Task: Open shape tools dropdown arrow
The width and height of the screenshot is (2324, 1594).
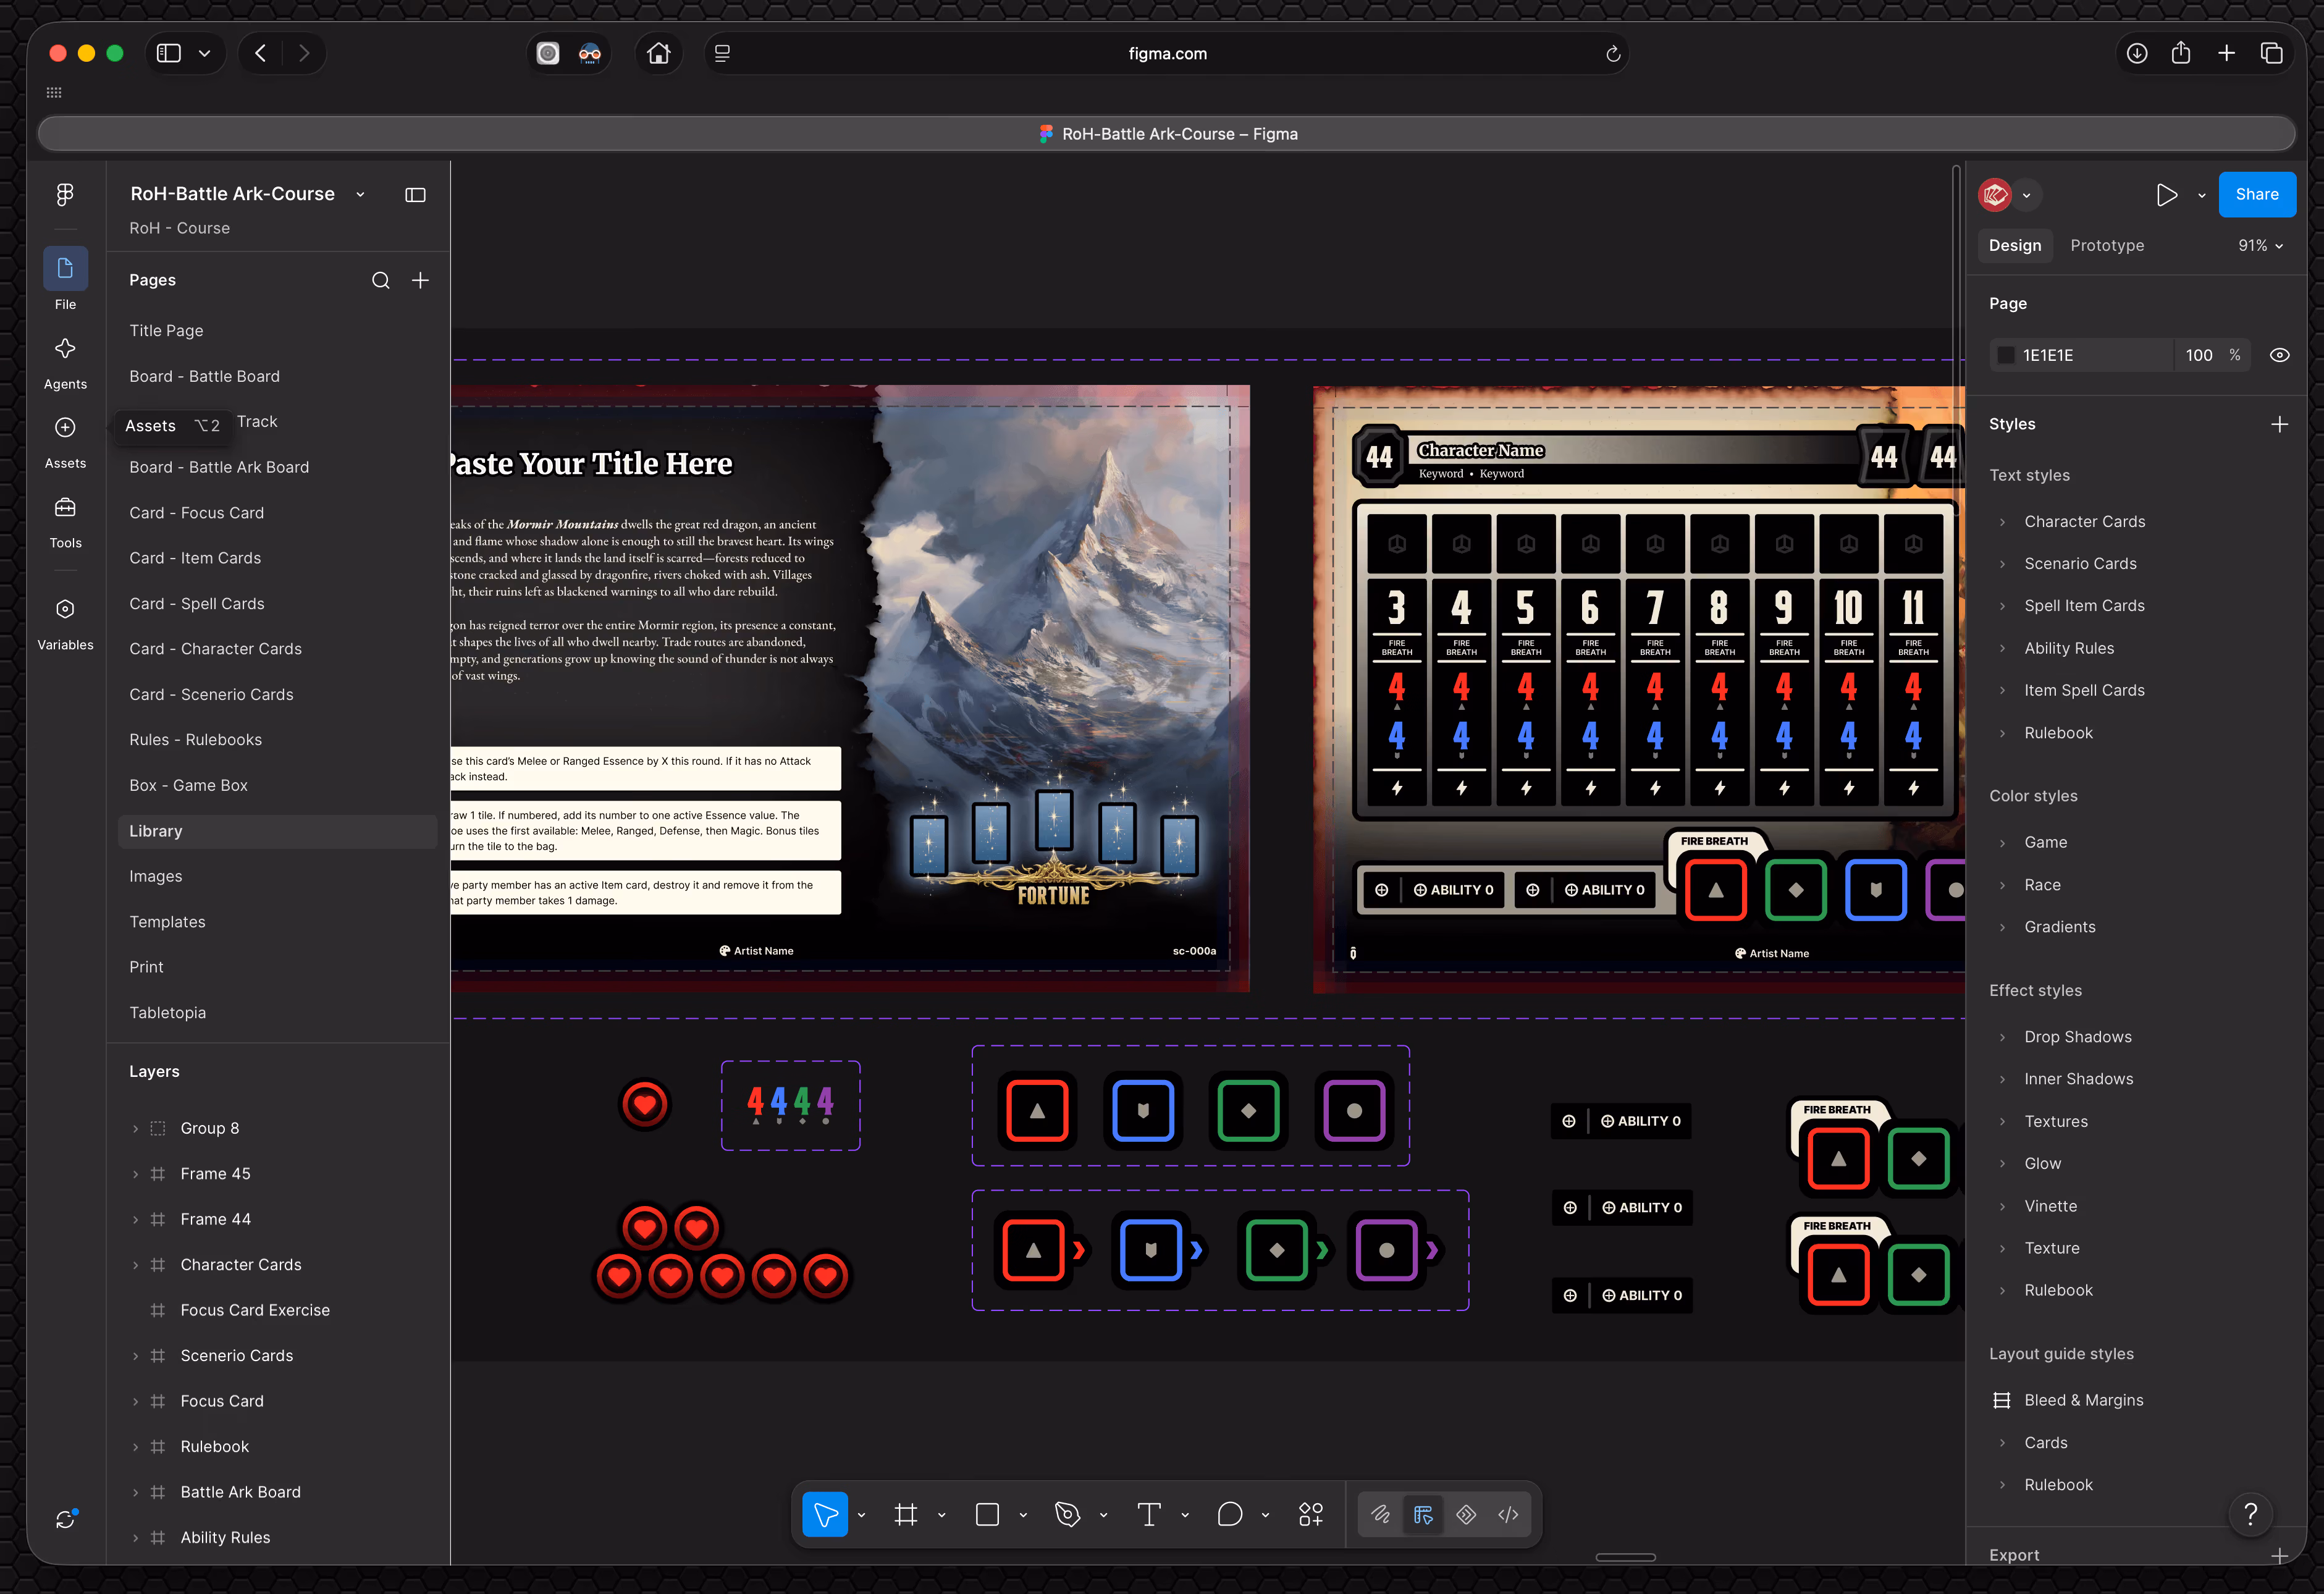Action: click(x=1023, y=1515)
